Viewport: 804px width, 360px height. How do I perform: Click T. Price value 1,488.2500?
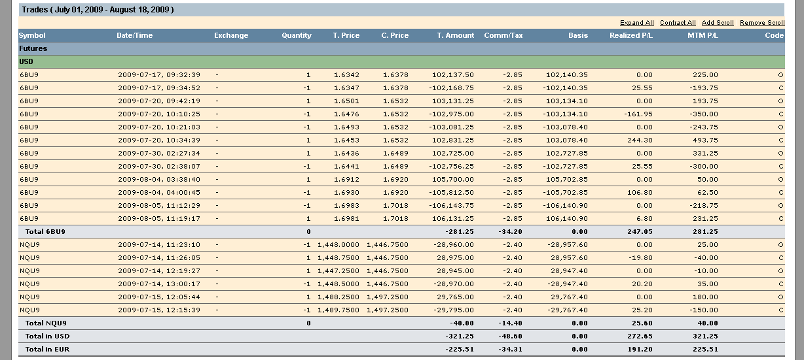click(338, 297)
